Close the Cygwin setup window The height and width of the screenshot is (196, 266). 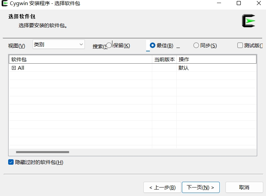(x=259, y=3)
